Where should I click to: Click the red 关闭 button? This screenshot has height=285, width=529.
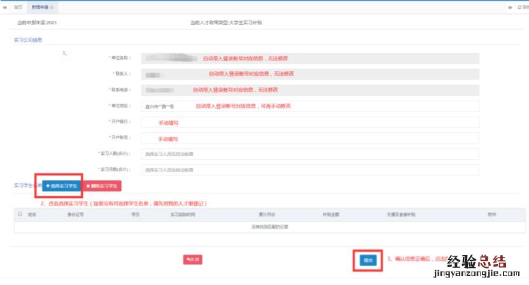pyautogui.click(x=192, y=260)
